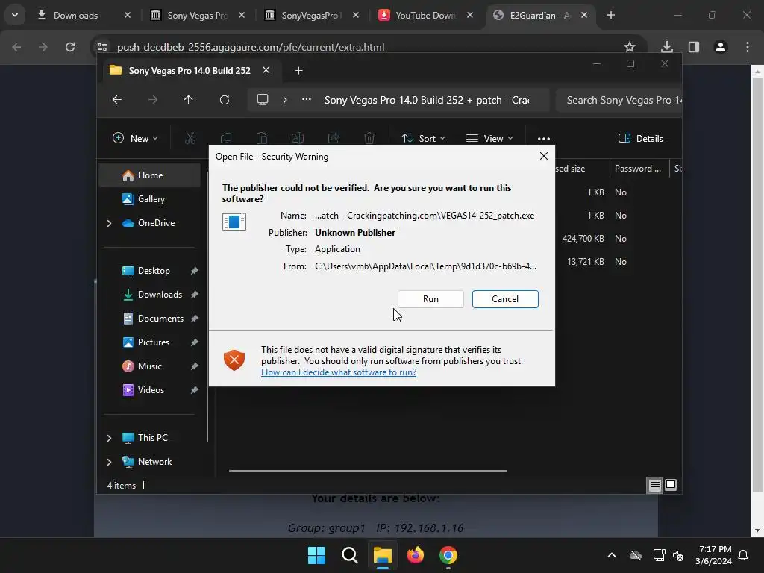
Task: Click the Delete trash icon in Explorer
Action: click(369, 138)
